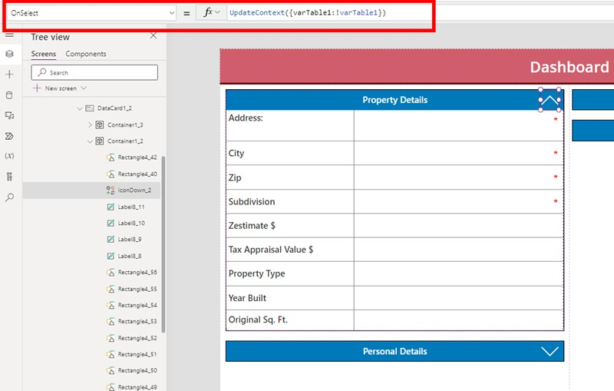The width and height of the screenshot is (614, 391).
Task: Open the Variables (x) icon in sidebar
Action: [10, 156]
